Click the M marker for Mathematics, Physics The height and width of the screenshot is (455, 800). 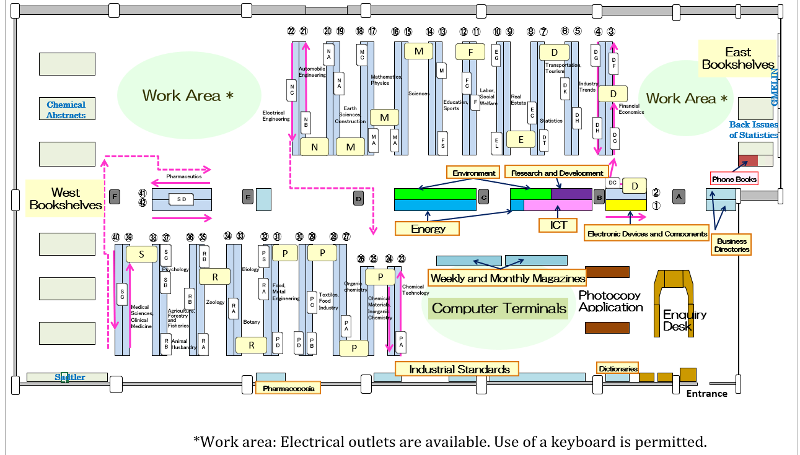click(x=384, y=117)
